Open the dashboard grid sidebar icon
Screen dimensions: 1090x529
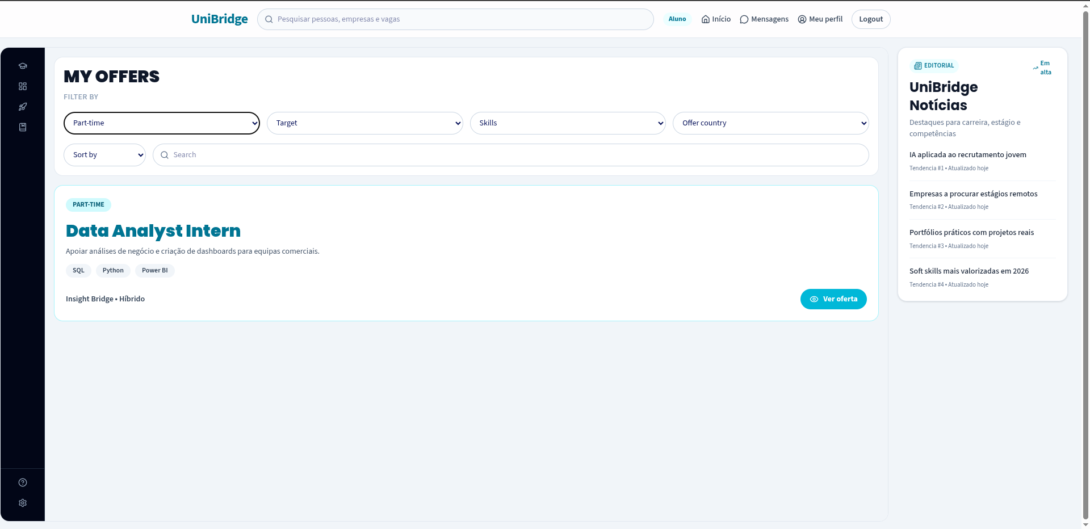pyautogui.click(x=23, y=86)
